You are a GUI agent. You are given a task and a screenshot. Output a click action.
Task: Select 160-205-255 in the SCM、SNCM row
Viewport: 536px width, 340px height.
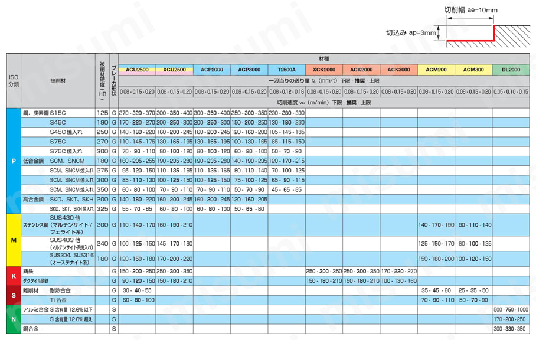(137, 161)
